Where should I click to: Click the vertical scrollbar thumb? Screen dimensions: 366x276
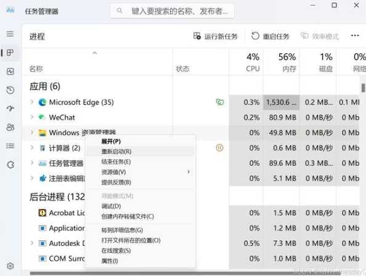pyautogui.click(x=363, y=88)
